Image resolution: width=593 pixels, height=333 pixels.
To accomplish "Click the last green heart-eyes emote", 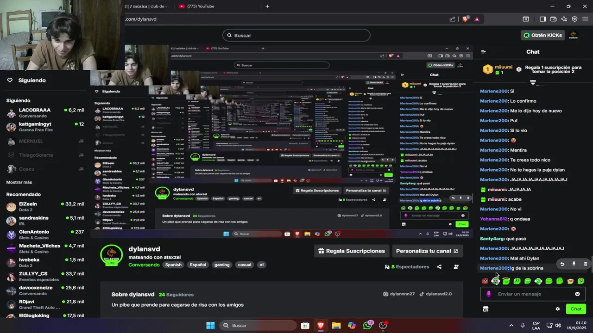I will point(581,281).
